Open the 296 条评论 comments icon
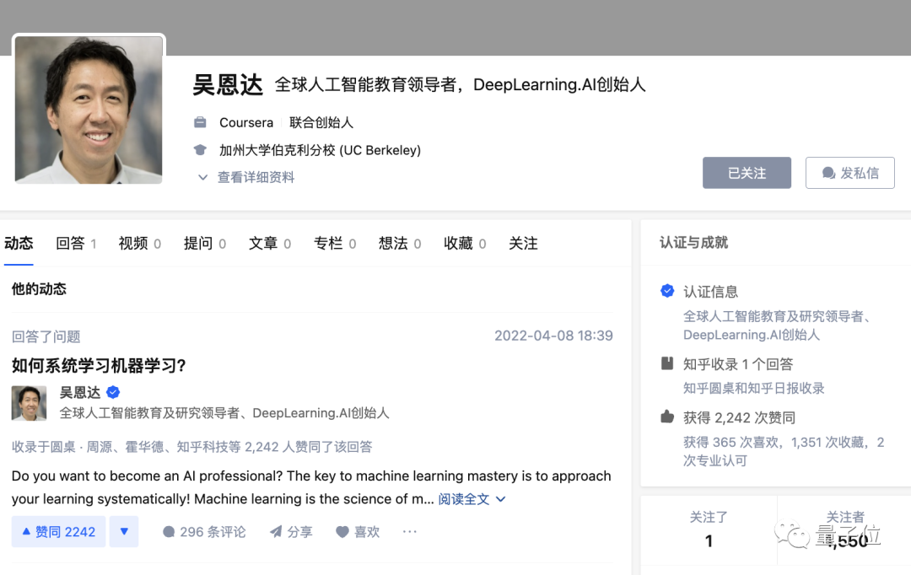 click(x=170, y=531)
